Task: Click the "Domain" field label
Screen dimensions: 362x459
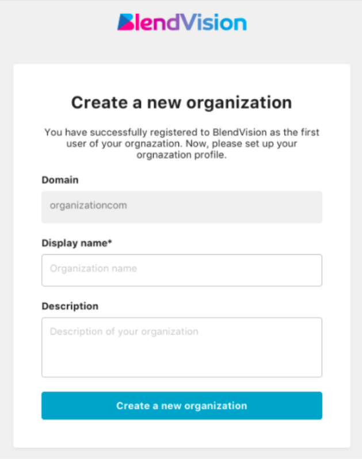Action: pos(60,180)
